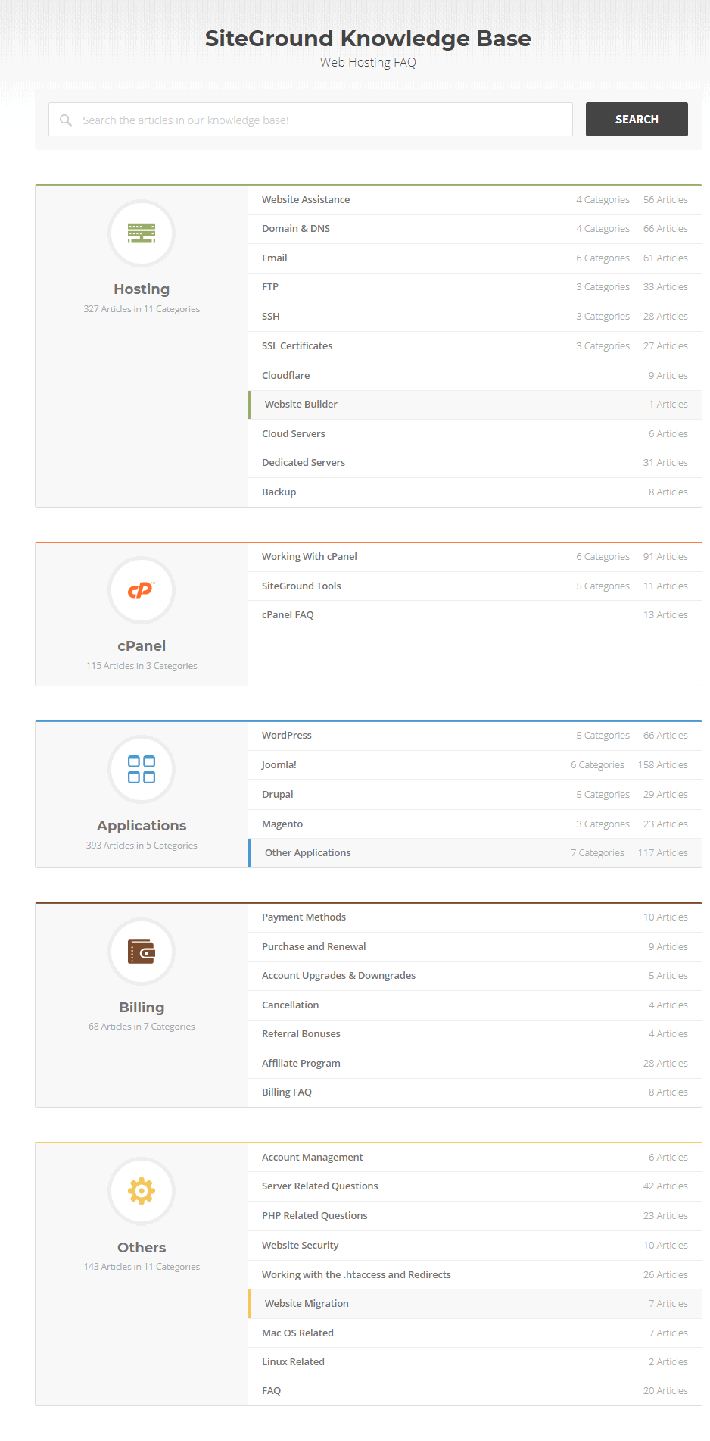Viewport: 710px width, 1441px height.
Task: Click '115 Articles in 3 Categories' text
Action: [142, 666]
